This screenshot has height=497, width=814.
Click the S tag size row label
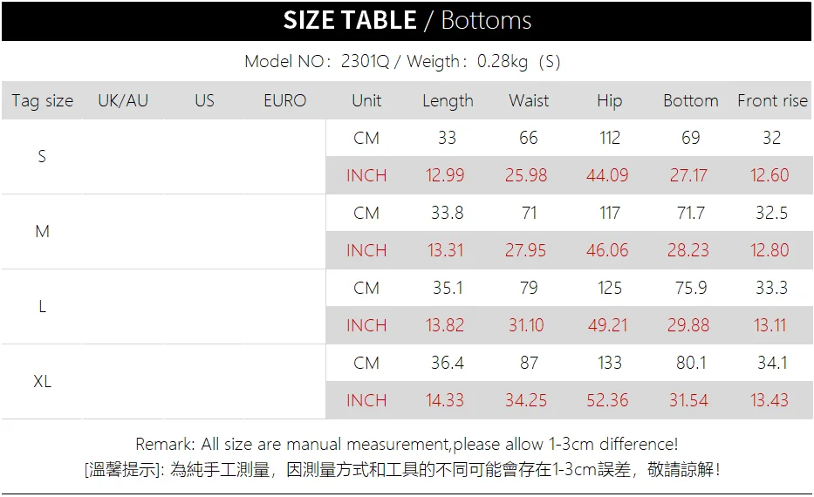point(42,157)
